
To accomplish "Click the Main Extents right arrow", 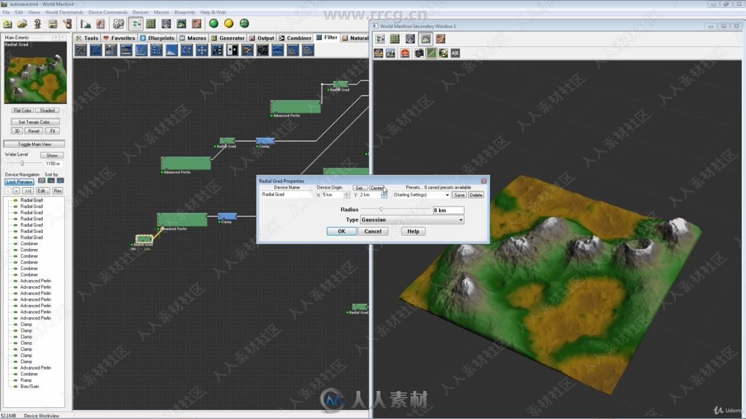I will (63, 37).
